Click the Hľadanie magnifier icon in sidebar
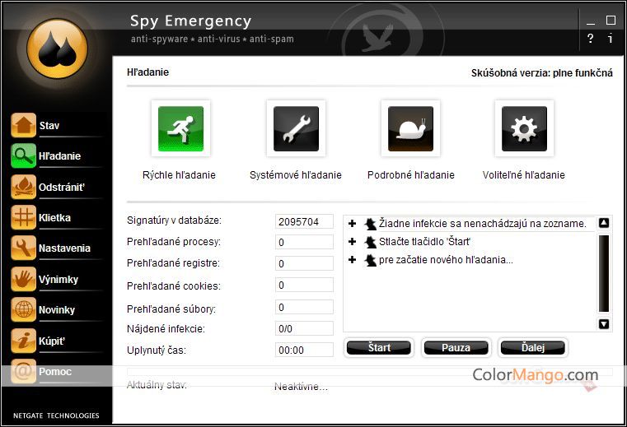This screenshot has height=427, width=627. (23, 155)
